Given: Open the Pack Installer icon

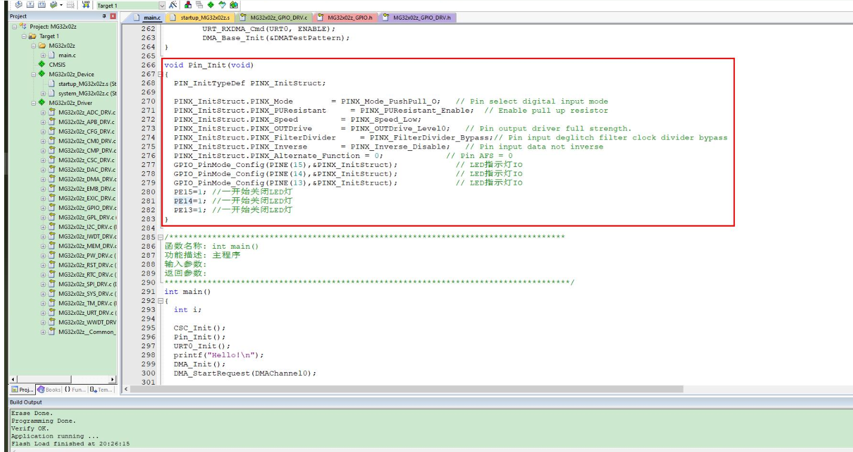Looking at the screenshot, I should point(233,5).
